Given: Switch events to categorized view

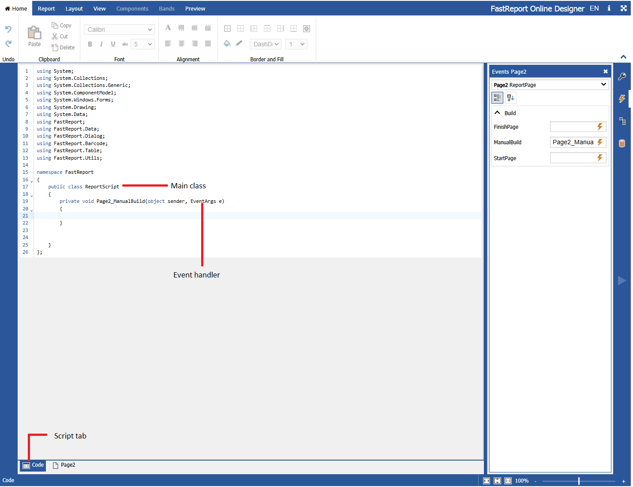Looking at the screenshot, I should point(498,97).
